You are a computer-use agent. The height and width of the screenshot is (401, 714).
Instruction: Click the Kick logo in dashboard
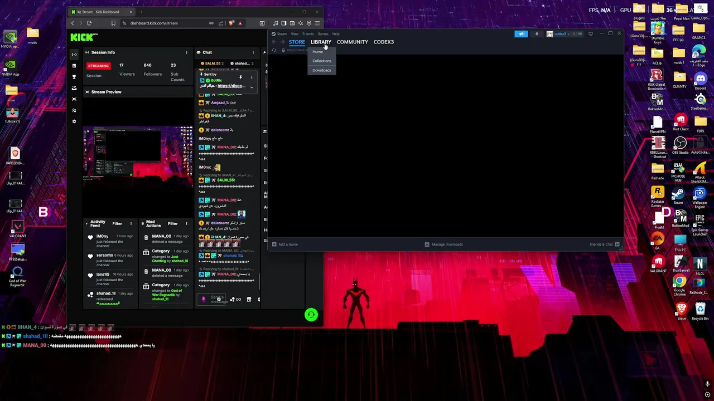click(x=84, y=37)
